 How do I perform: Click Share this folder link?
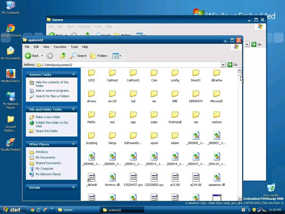[46, 131]
